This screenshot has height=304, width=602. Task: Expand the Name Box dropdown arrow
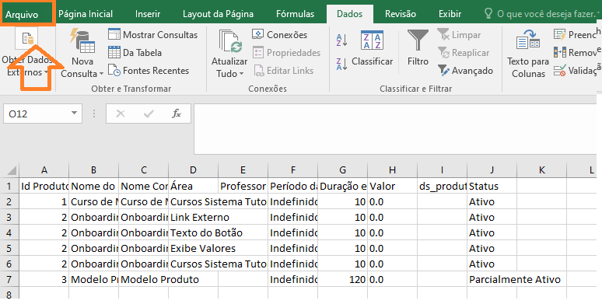pos(74,114)
